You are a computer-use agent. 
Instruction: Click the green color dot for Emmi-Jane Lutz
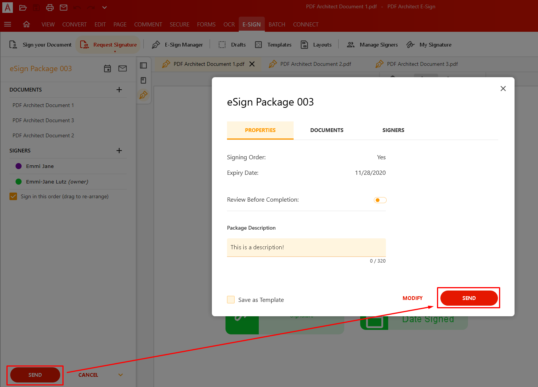(19, 182)
